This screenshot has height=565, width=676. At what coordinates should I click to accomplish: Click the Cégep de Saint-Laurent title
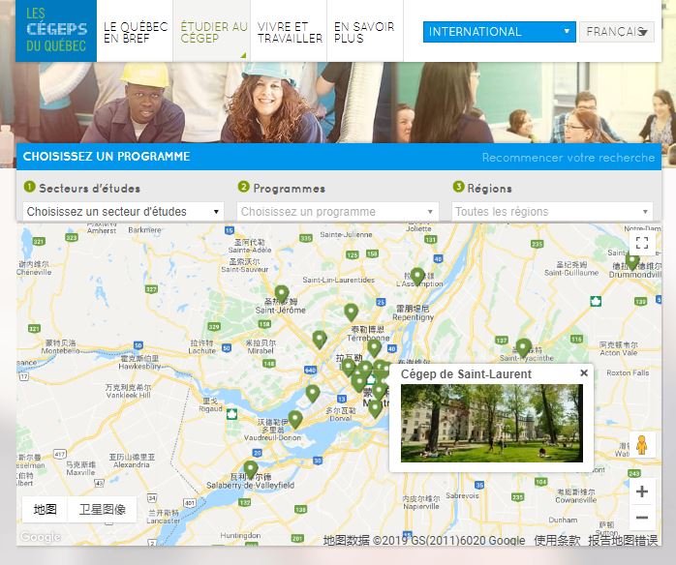[x=466, y=374]
